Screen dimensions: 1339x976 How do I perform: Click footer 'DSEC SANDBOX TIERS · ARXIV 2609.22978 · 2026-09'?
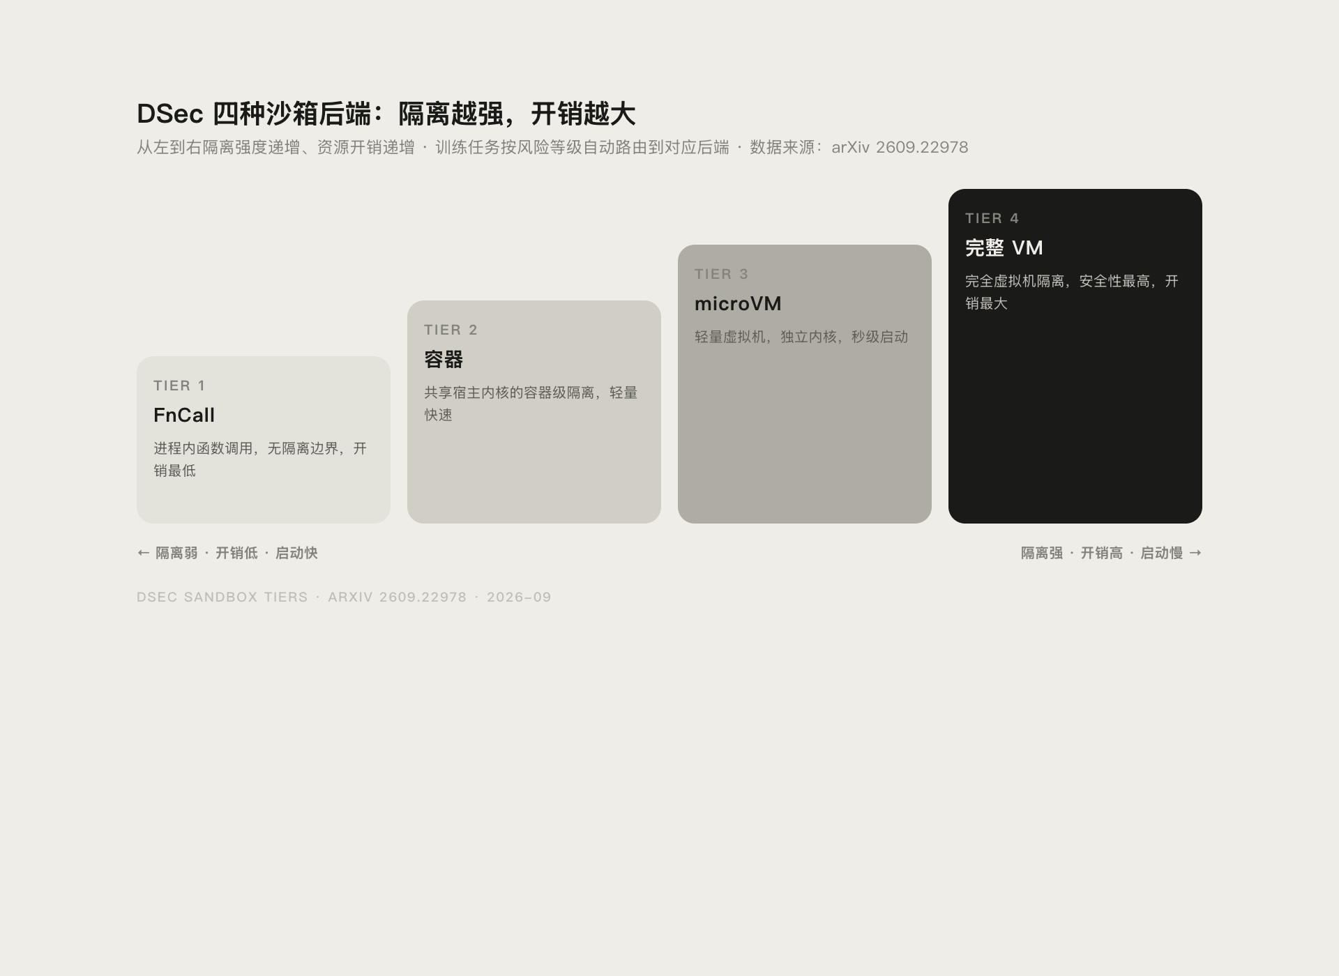click(x=344, y=597)
